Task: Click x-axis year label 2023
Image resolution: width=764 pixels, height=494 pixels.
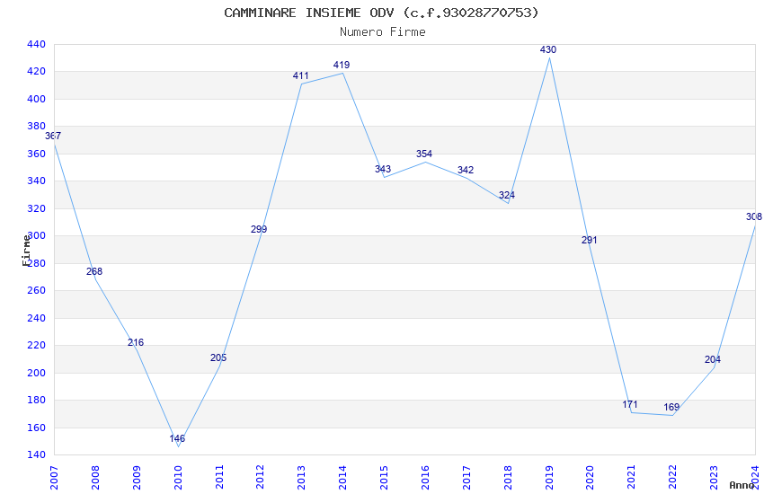Action: coord(714,478)
